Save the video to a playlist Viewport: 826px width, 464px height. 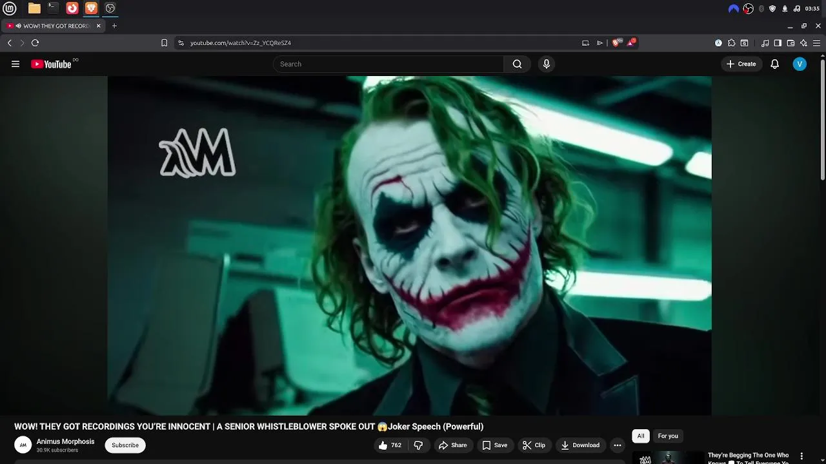tap(495, 445)
